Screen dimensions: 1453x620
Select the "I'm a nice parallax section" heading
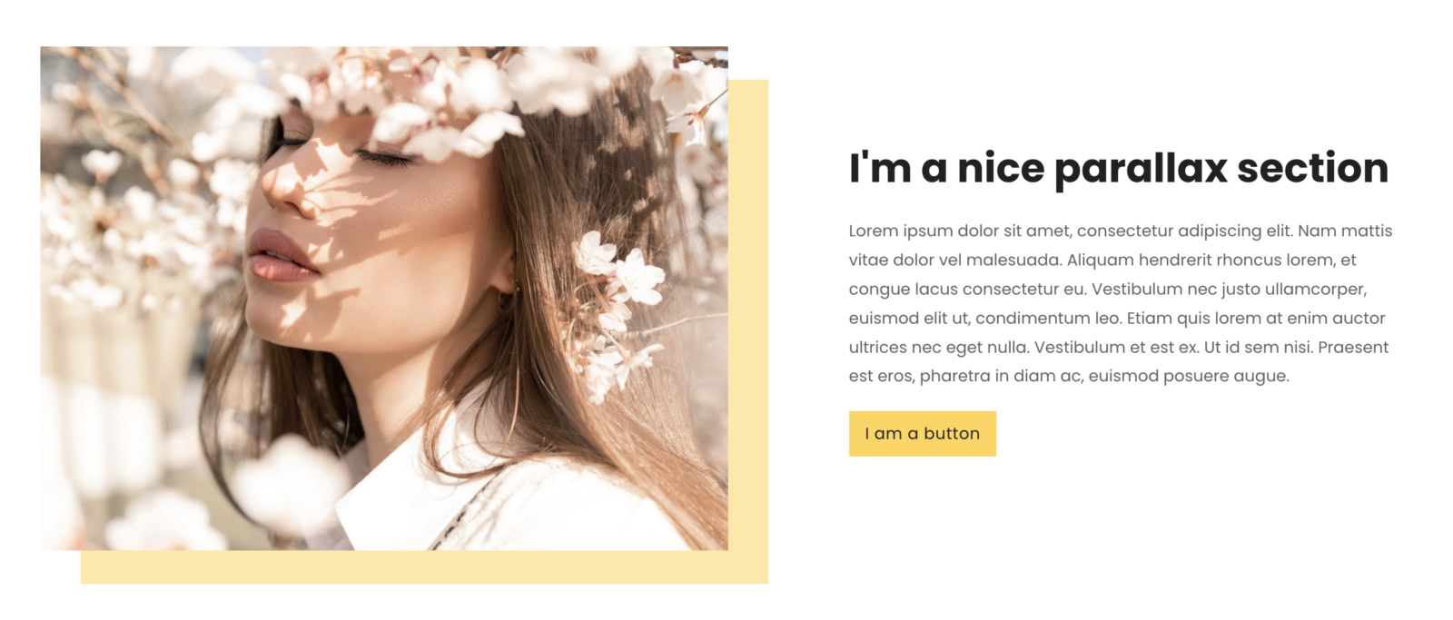click(1119, 169)
